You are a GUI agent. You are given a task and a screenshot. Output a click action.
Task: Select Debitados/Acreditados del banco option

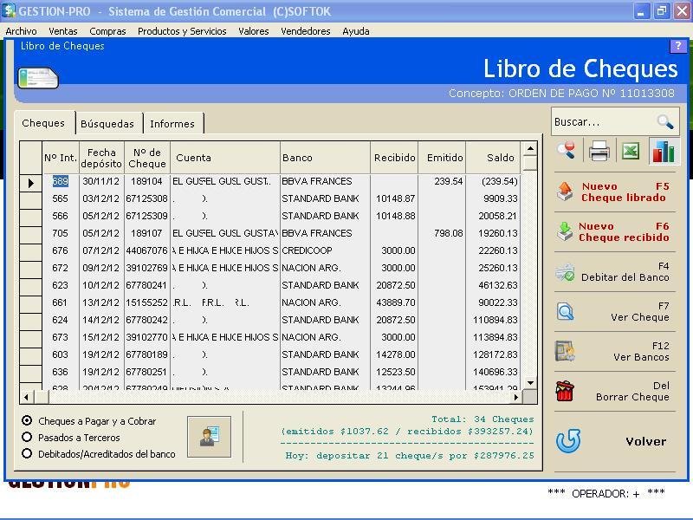click(28, 453)
